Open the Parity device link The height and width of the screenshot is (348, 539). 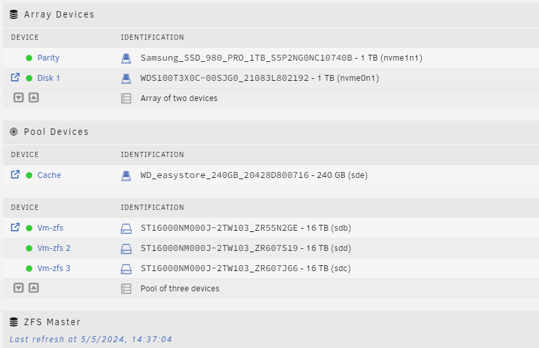coord(48,58)
